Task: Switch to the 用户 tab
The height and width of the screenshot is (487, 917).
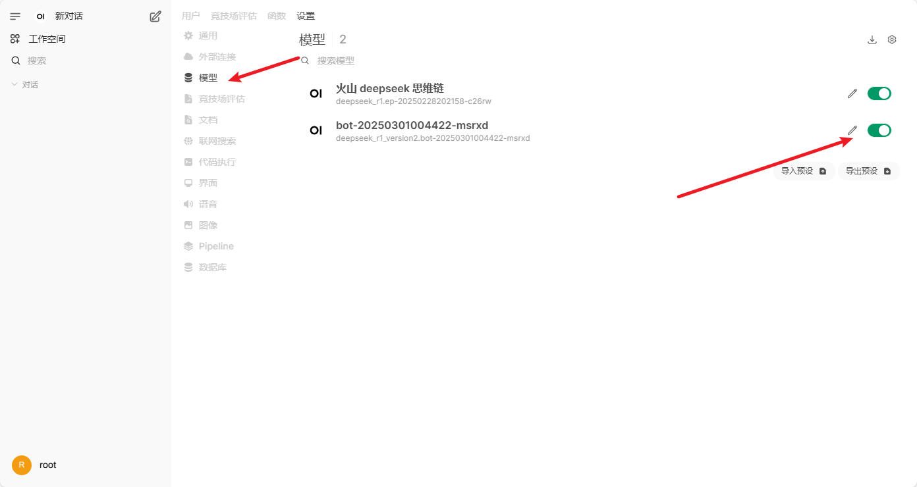Action: coord(191,16)
